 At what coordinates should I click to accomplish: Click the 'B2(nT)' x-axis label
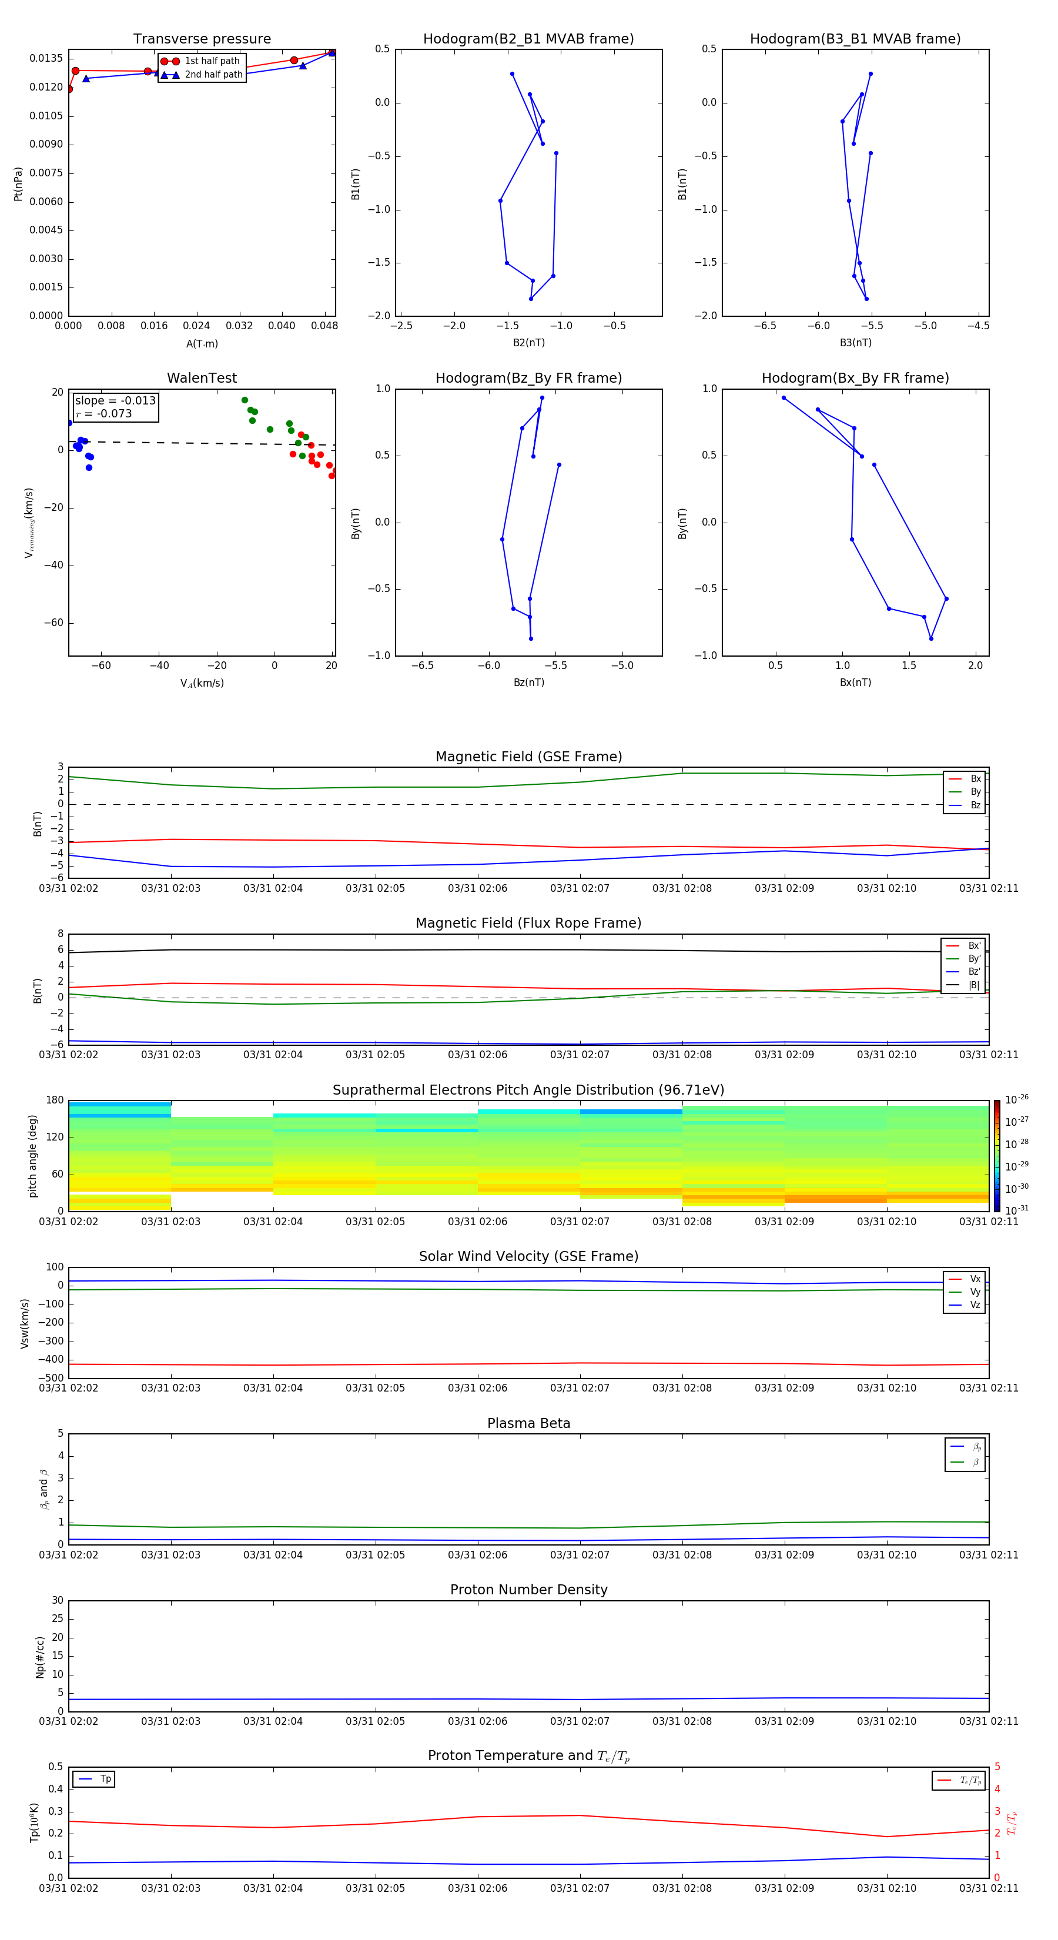[528, 343]
